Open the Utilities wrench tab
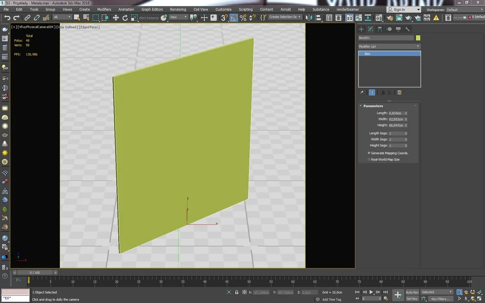 point(407,29)
